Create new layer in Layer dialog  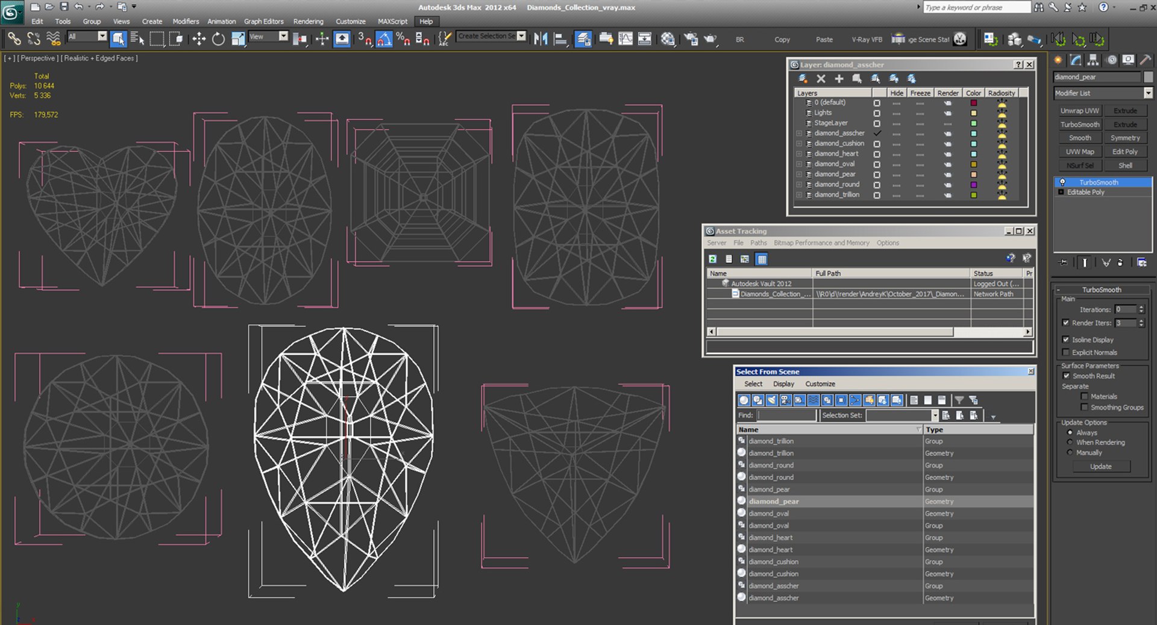pyautogui.click(x=803, y=79)
